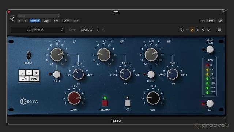Click the phase invert square button
This screenshot has width=234, height=132.
click(x=128, y=103)
